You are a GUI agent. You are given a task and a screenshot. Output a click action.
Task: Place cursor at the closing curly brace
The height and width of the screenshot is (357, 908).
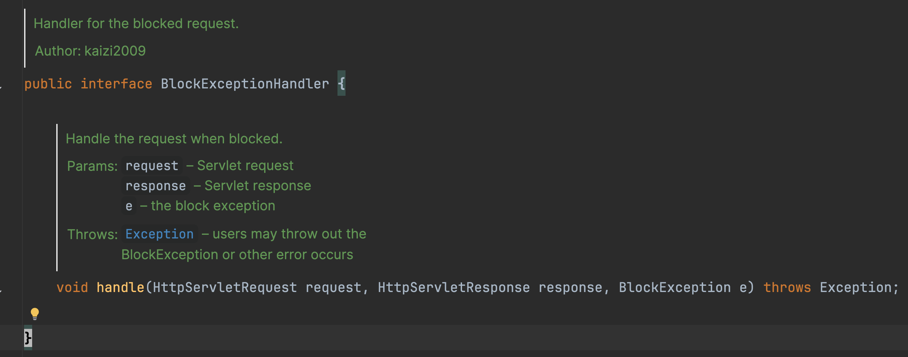click(28, 338)
